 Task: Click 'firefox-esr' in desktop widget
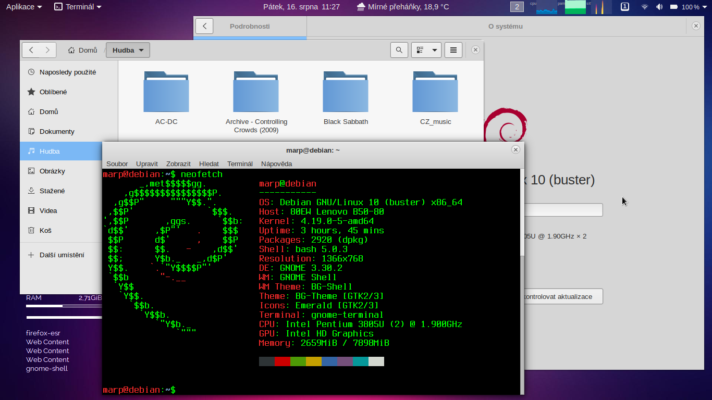coord(43,333)
